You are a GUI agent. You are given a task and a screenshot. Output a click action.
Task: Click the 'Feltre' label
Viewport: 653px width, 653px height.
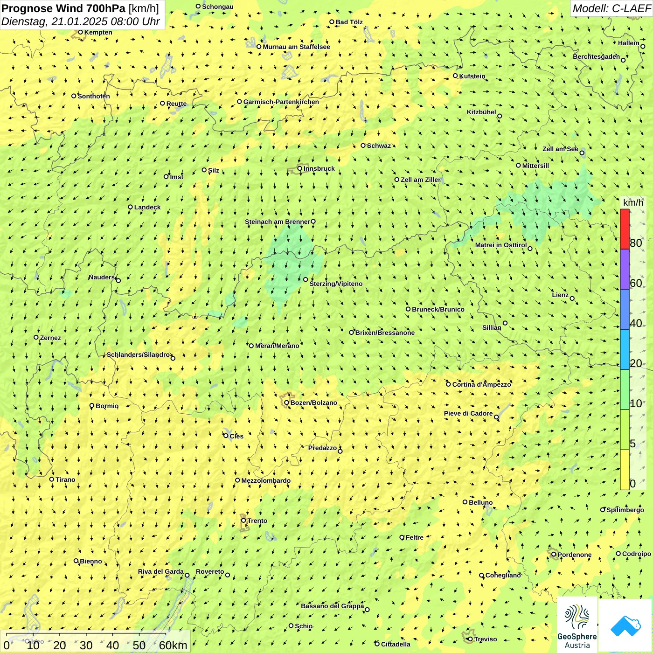[x=415, y=537]
